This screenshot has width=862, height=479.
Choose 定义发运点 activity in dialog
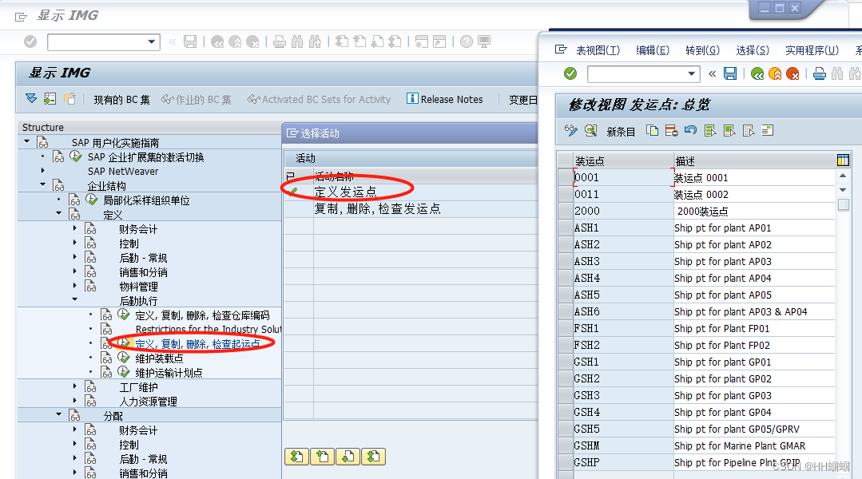(345, 192)
